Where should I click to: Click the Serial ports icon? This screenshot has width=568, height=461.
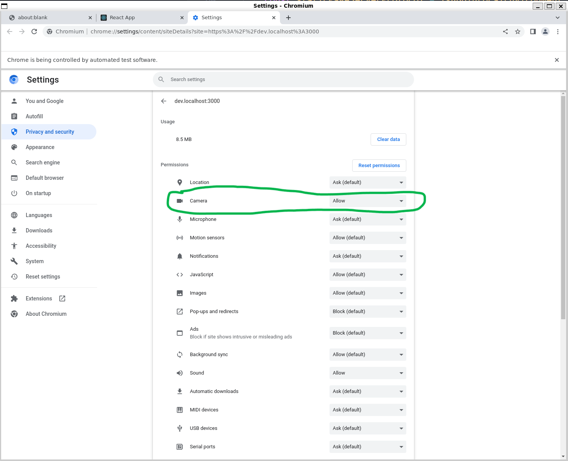[180, 447]
